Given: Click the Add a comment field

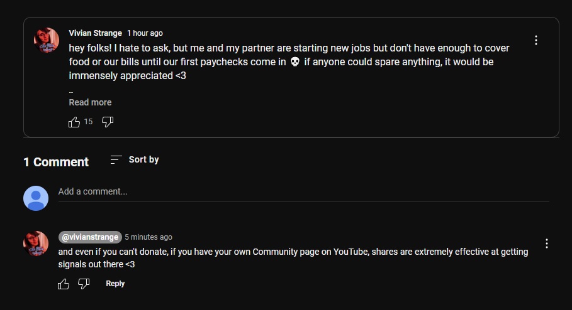Looking at the screenshot, I should (x=303, y=191).
